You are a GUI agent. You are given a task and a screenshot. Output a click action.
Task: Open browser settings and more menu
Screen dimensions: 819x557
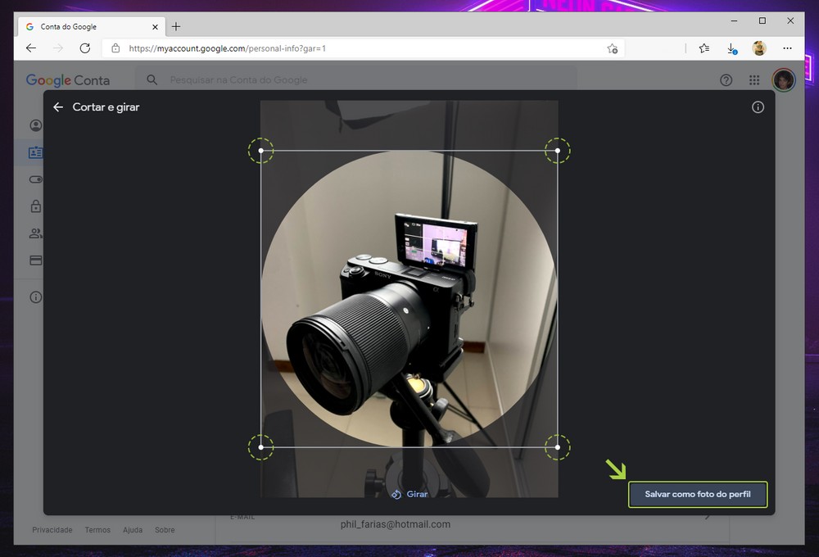787,48
